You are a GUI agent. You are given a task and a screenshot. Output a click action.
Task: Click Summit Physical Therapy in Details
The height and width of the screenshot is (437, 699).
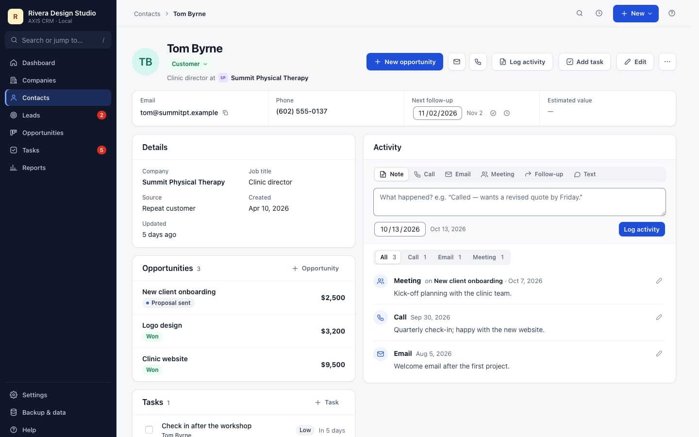pyautogui.click(x=183, y=182)
